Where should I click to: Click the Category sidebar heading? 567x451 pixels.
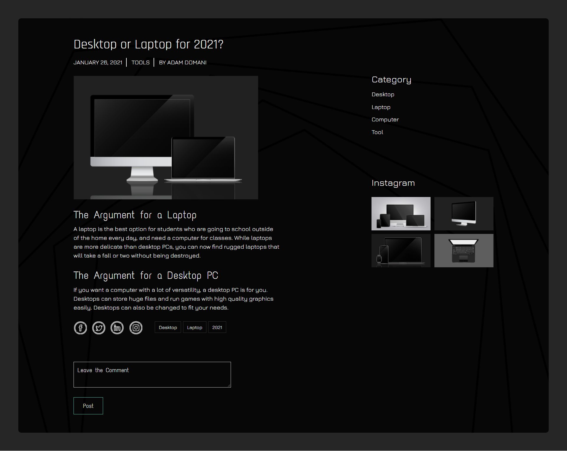(x=391, y=80)
